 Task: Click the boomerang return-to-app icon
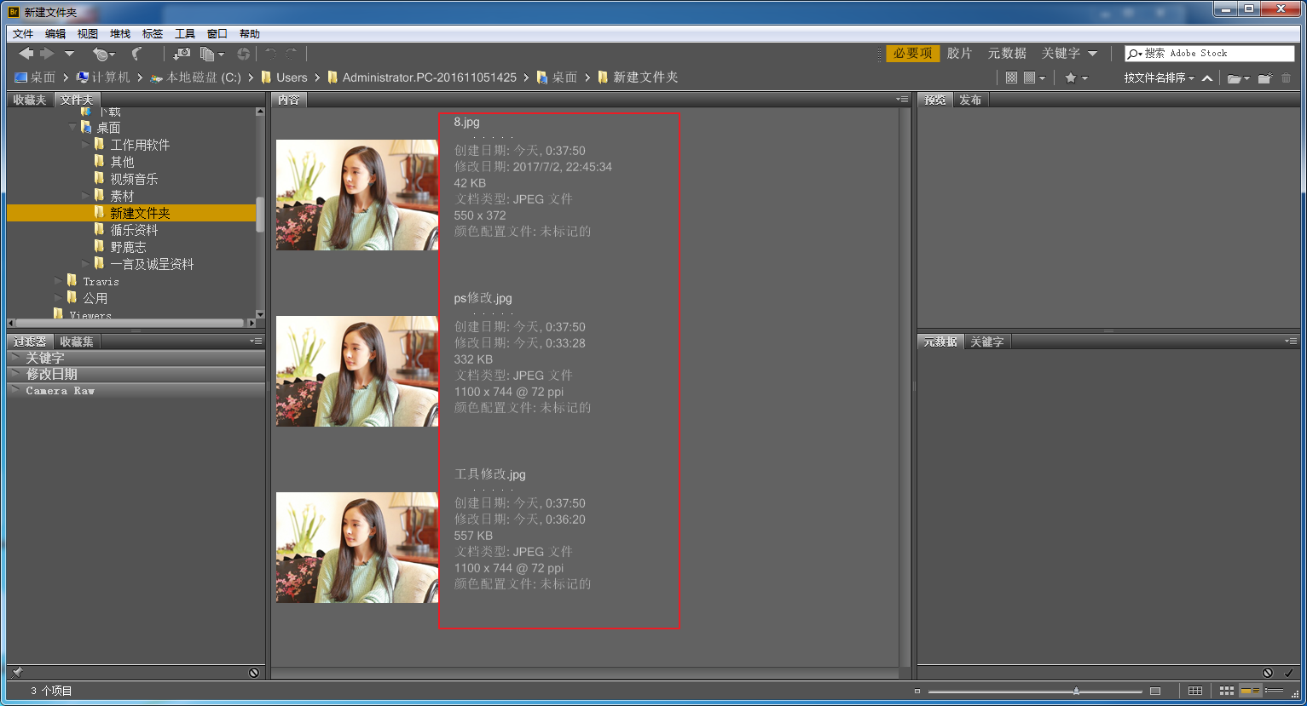coord(136,54)
